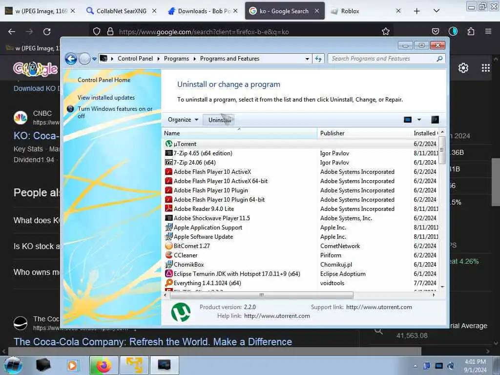Open Turn Windows features on or off
The width and height of the screenshot is (500, 375).
coord(115,112)
